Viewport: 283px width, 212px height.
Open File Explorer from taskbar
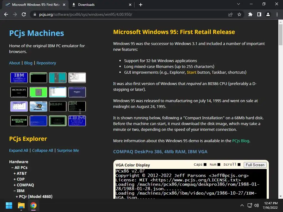point(21,205)
